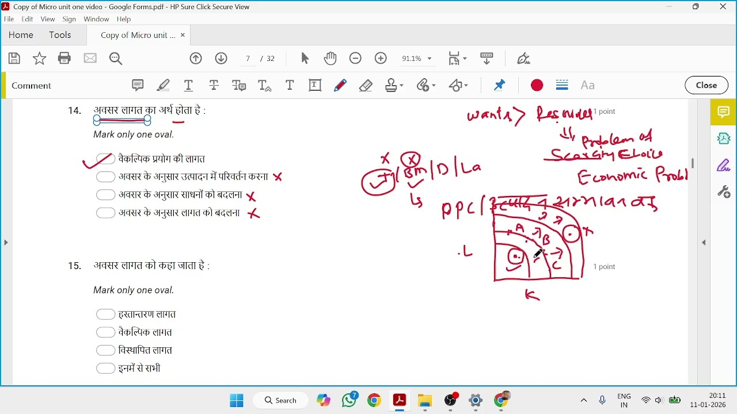Go to next page arrow
Image resolution: width=737 pixels, height=414 pixels.
coord(222,59)
